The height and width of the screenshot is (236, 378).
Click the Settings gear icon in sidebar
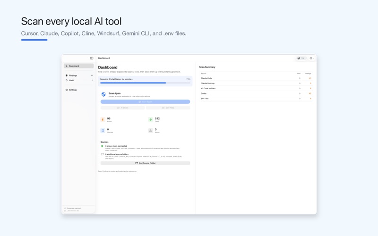point(67,90)
